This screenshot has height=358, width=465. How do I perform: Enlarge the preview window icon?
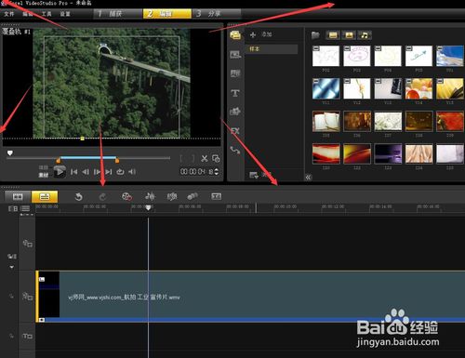[x=216, y=158]
